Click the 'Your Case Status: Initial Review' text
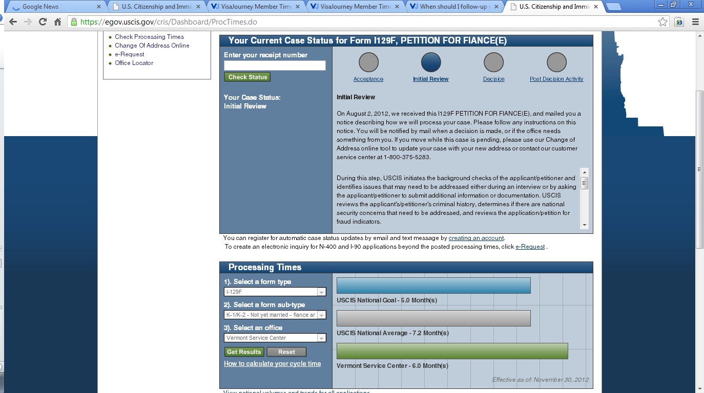The width and height of the screenshot is (704, 393). coord(252,102)
